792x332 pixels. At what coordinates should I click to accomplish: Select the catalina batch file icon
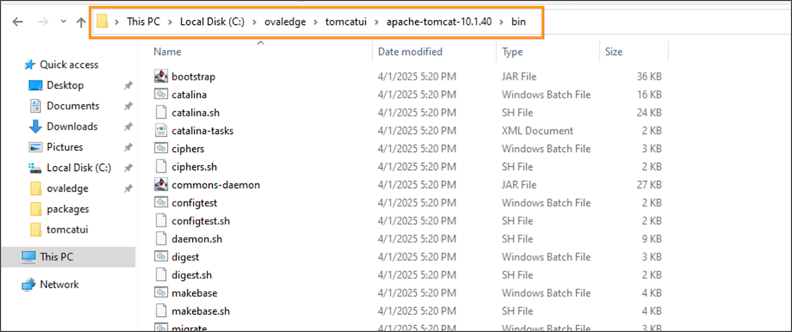[x=161, y=94]
